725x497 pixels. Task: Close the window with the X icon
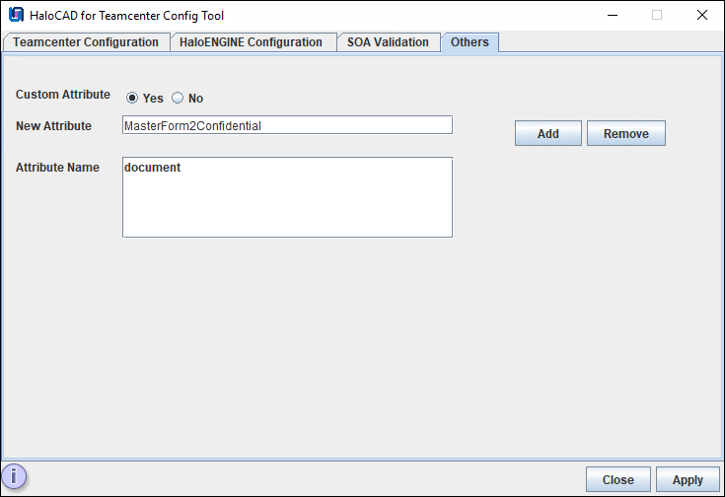click(702, 15)
